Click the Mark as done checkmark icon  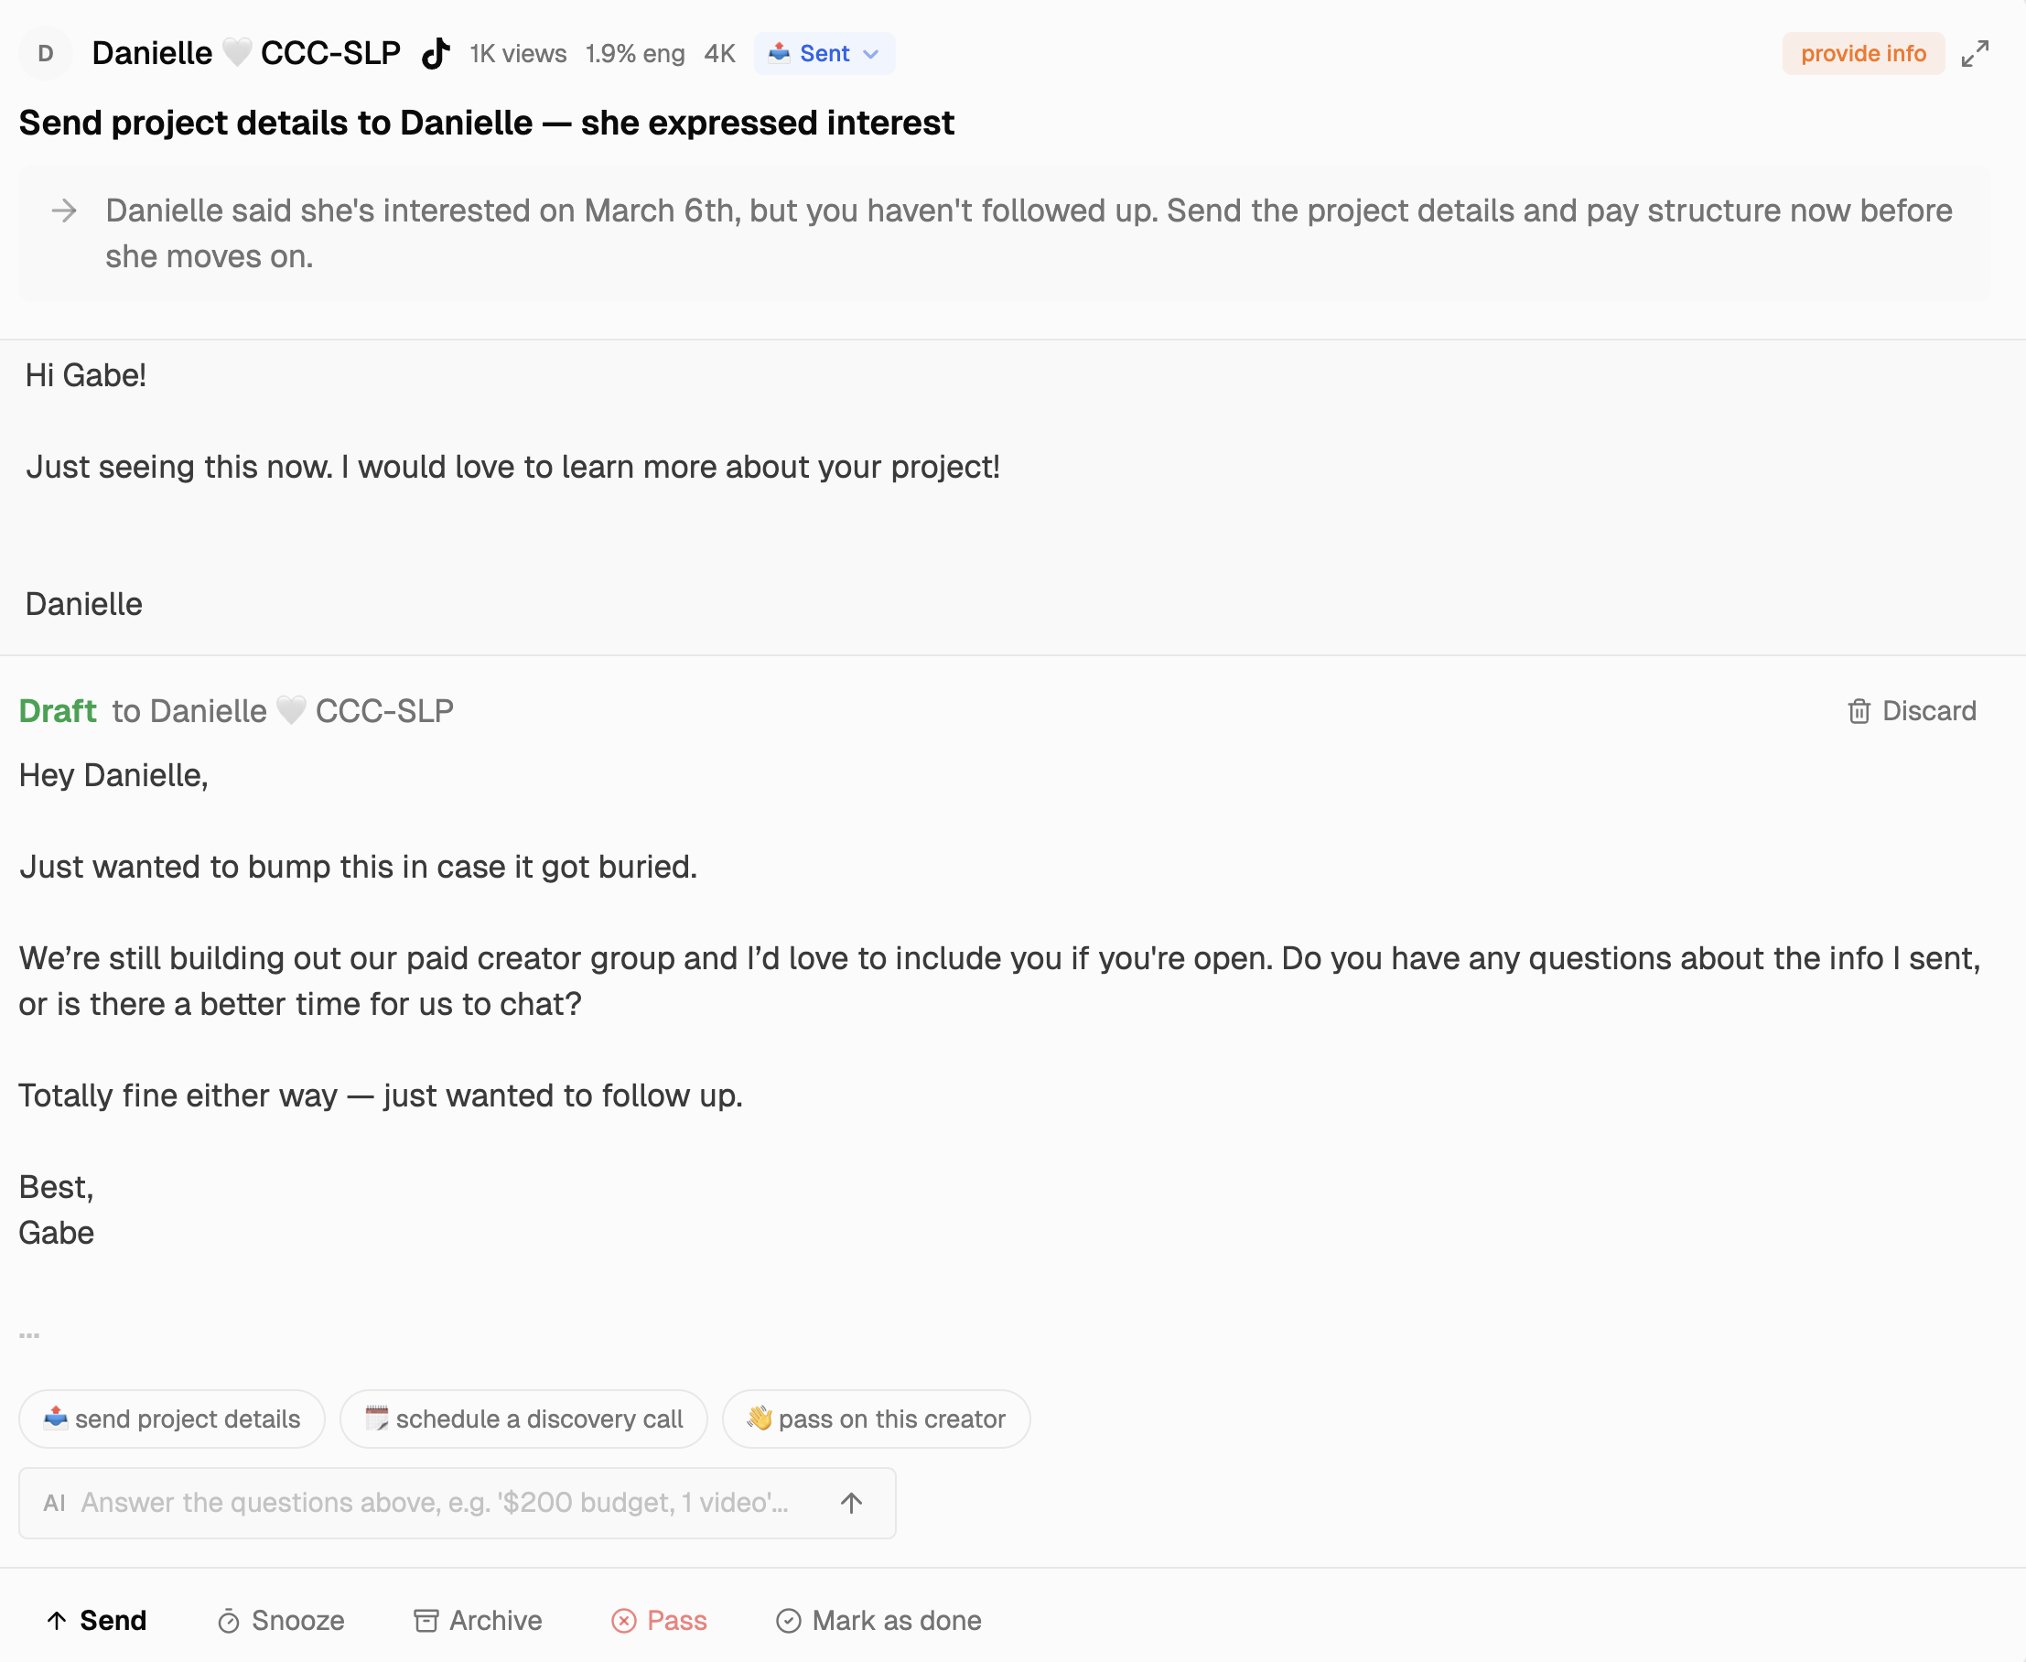coord(788,1620)
